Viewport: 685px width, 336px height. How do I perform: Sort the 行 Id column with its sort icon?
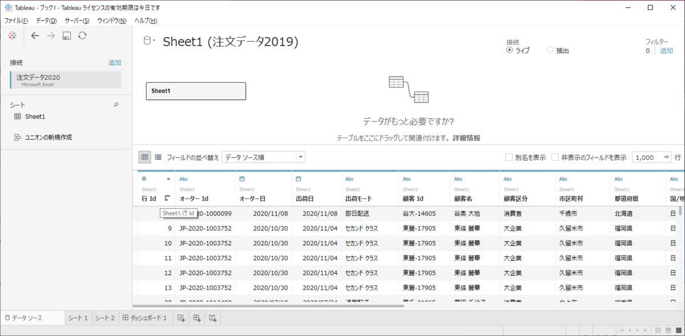coord(167,199)
